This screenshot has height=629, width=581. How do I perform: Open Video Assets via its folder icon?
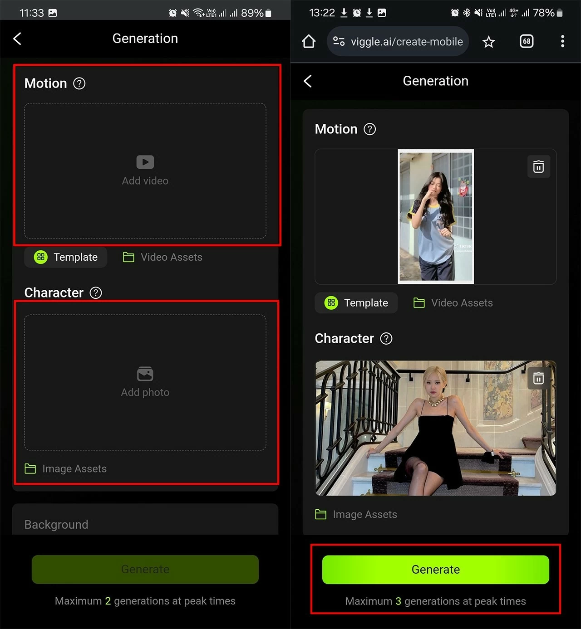(x=128, y=257)
